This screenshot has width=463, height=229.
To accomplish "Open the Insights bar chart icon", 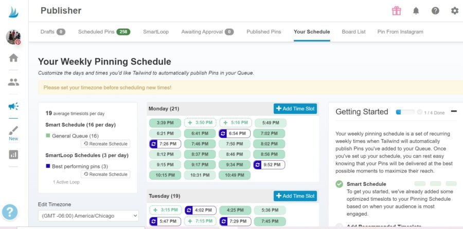I will (13, 154).
